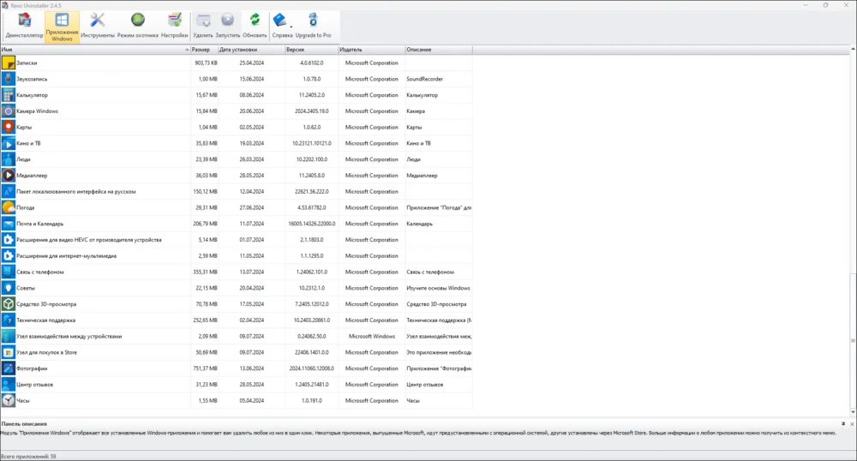Sort list by the Издатель column header
This screenshot has width=857, height=461.
tap(372, 50)
